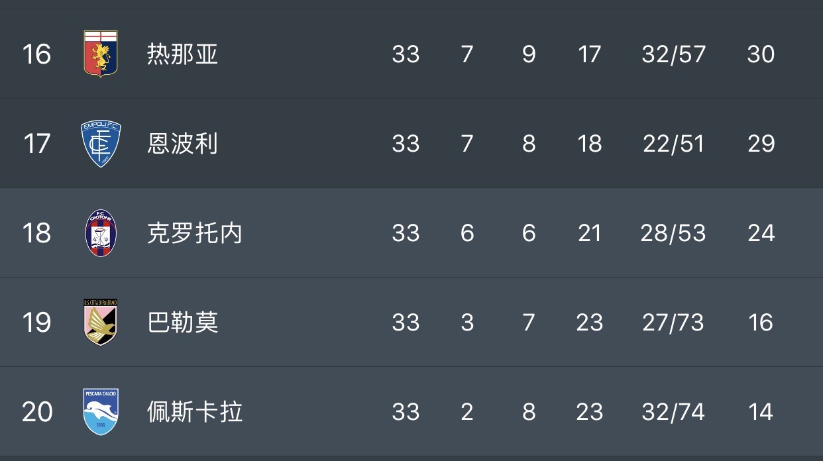
Task: Click Palermo's points total 16
Action: (761, 323)
